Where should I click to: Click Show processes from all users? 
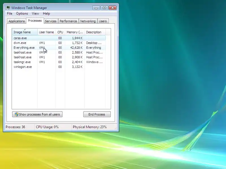click(x=37, y=114)
